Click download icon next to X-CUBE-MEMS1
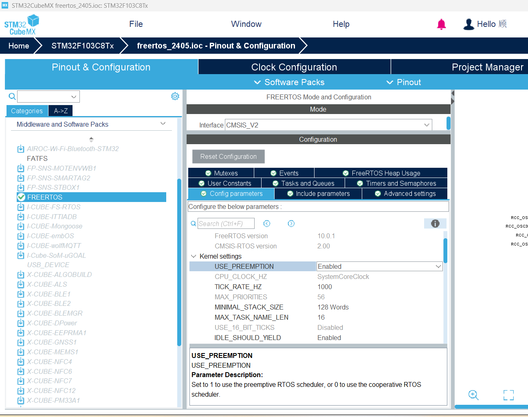 (x=21, y=352)
